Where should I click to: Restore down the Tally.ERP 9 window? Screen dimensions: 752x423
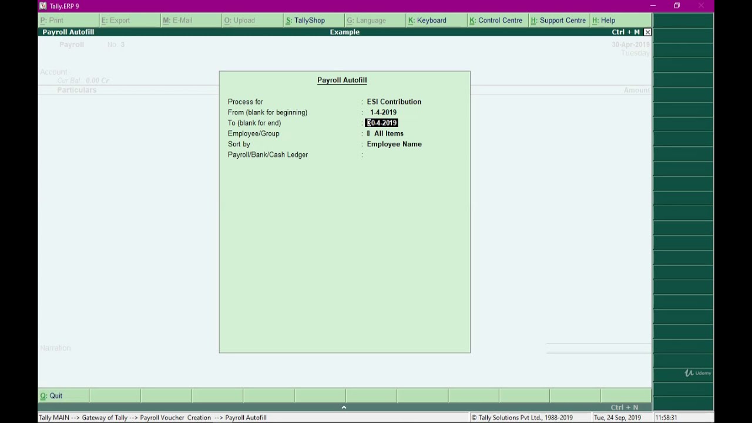click(x=677, y=6)
